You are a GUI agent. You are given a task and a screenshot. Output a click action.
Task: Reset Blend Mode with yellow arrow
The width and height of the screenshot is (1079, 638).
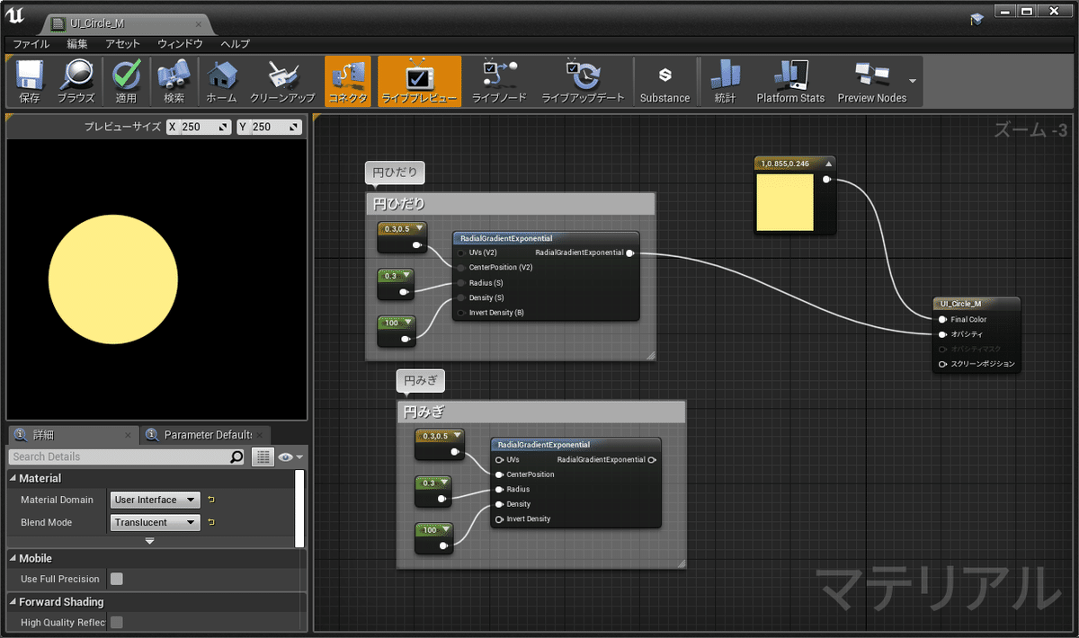(211, 522)
